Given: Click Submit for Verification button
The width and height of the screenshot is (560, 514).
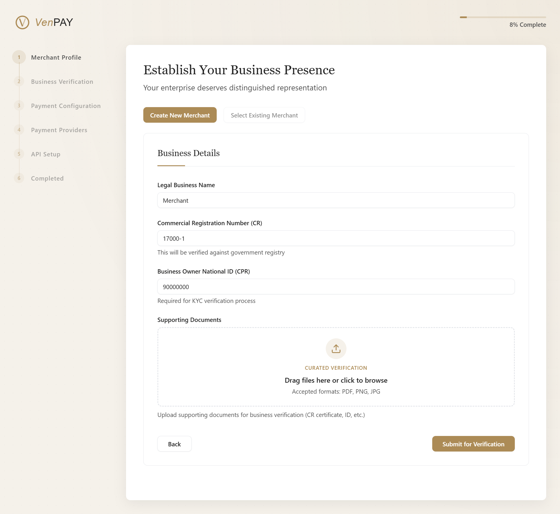Looking at the screenshot, I should point(473,444).
